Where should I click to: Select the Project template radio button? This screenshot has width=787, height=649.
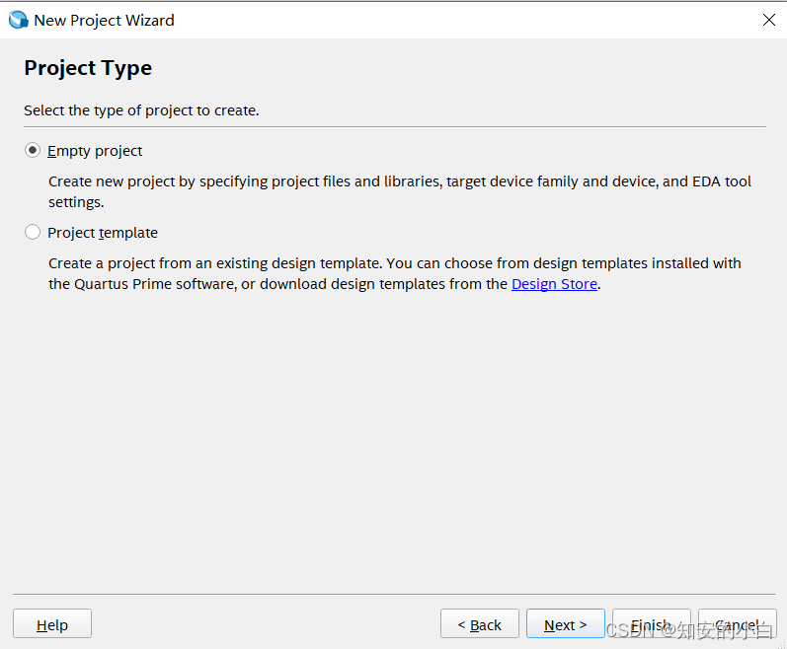33,232
